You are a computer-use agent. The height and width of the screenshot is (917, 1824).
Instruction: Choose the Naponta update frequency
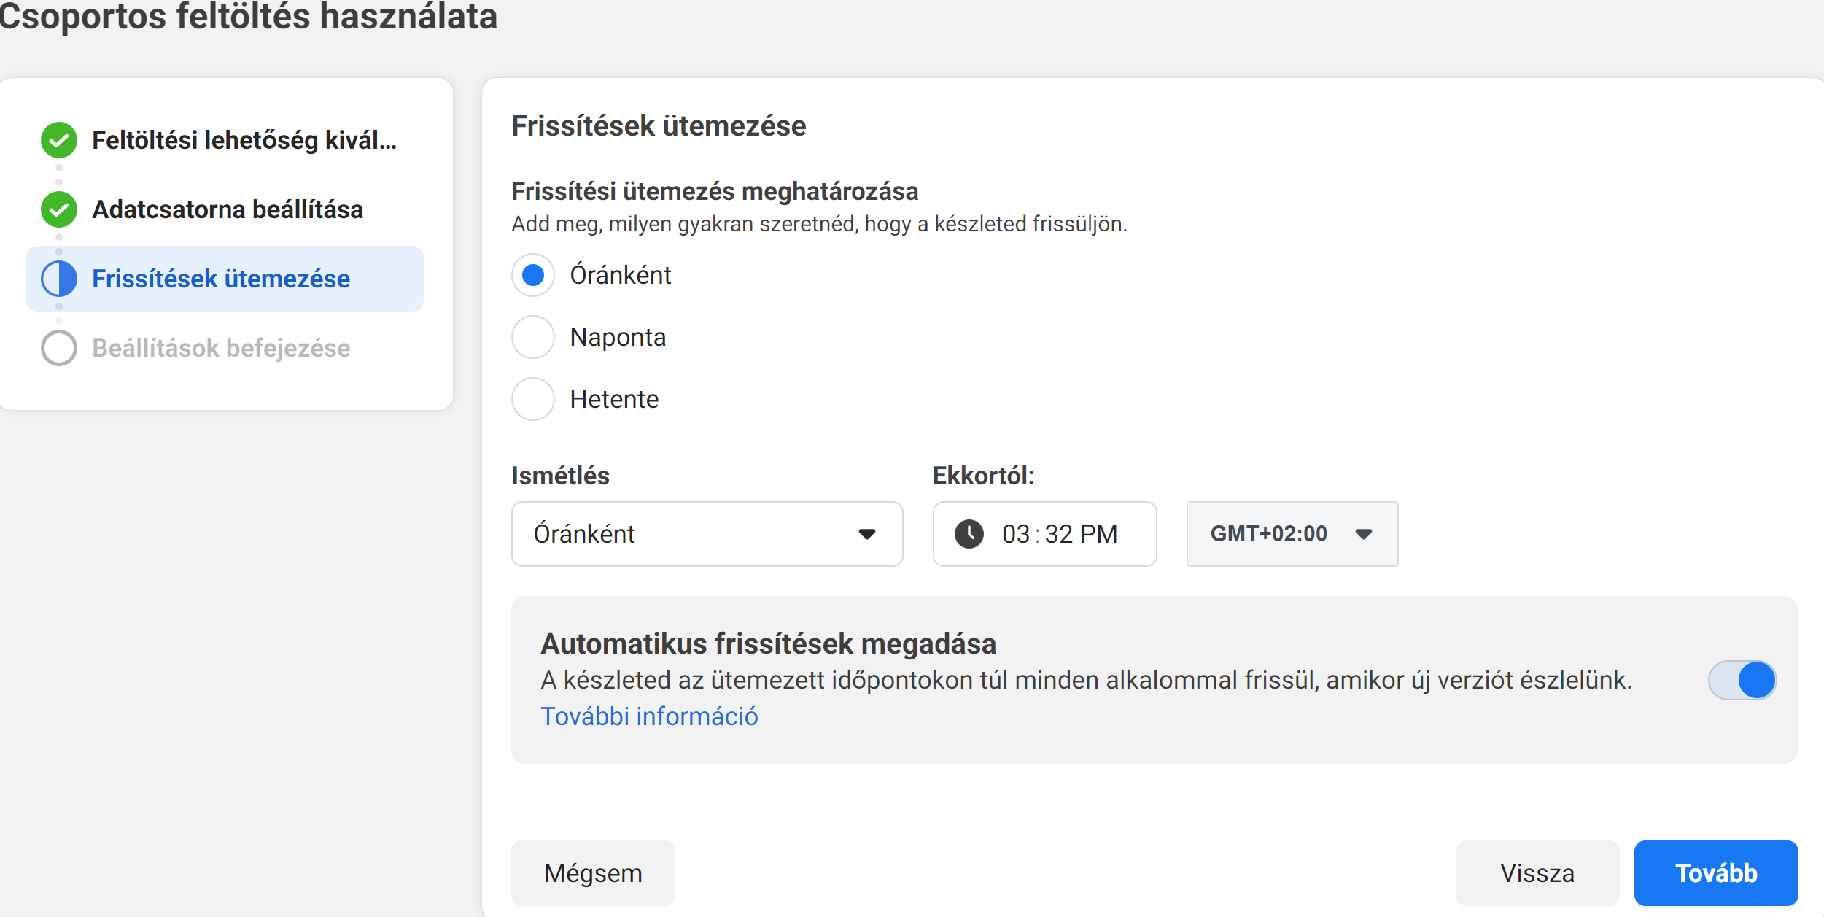click(533, 337)
